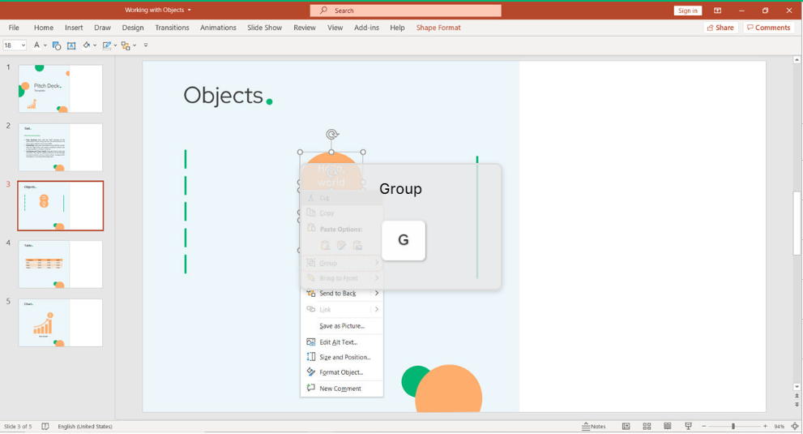Viewport: 803px width, 434px height.
Task: Choose Save as Picture from context menu
Action: coord(342,326)
